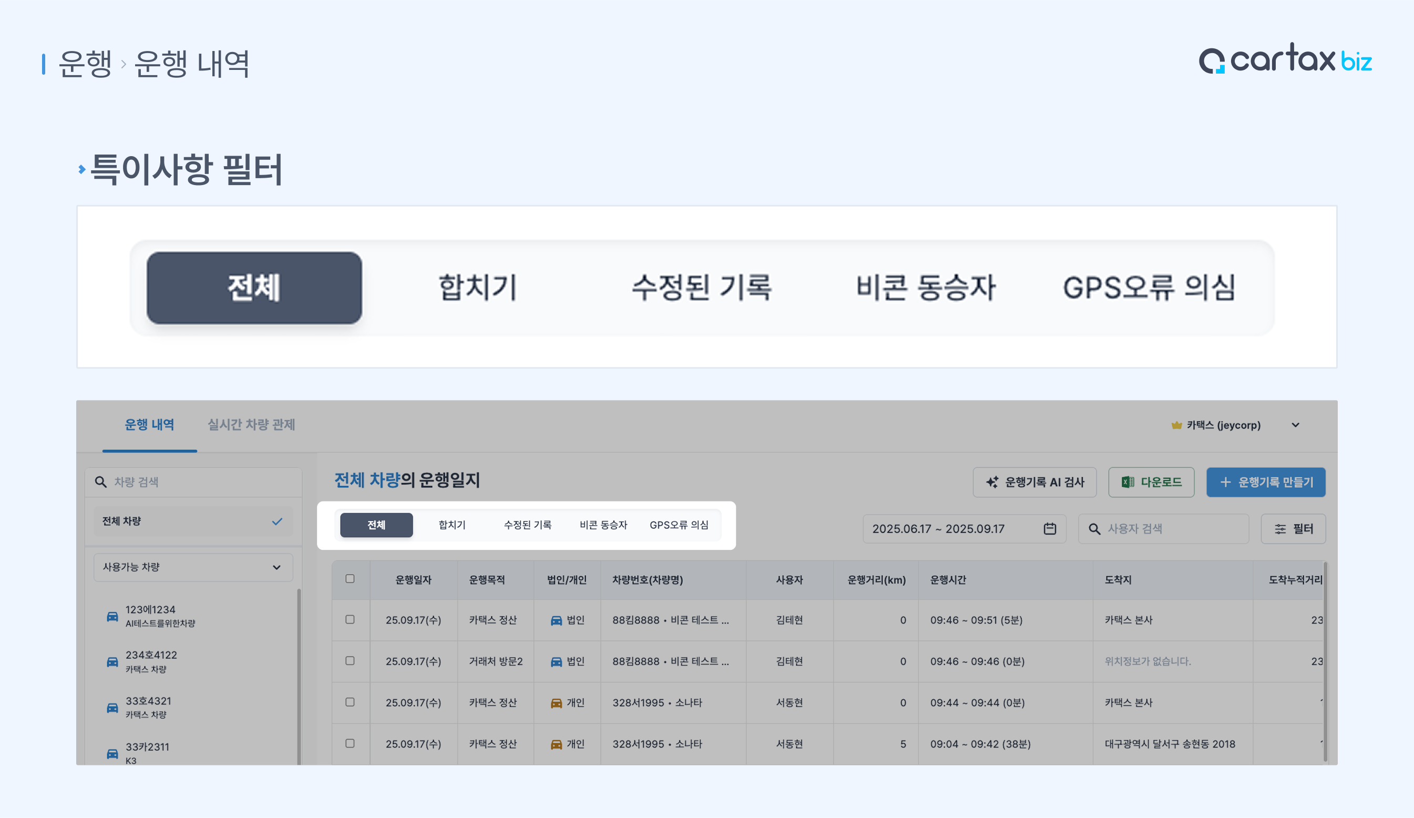Click the cartax biz logo
The image size is (1414, 818).
point(1285,59)
